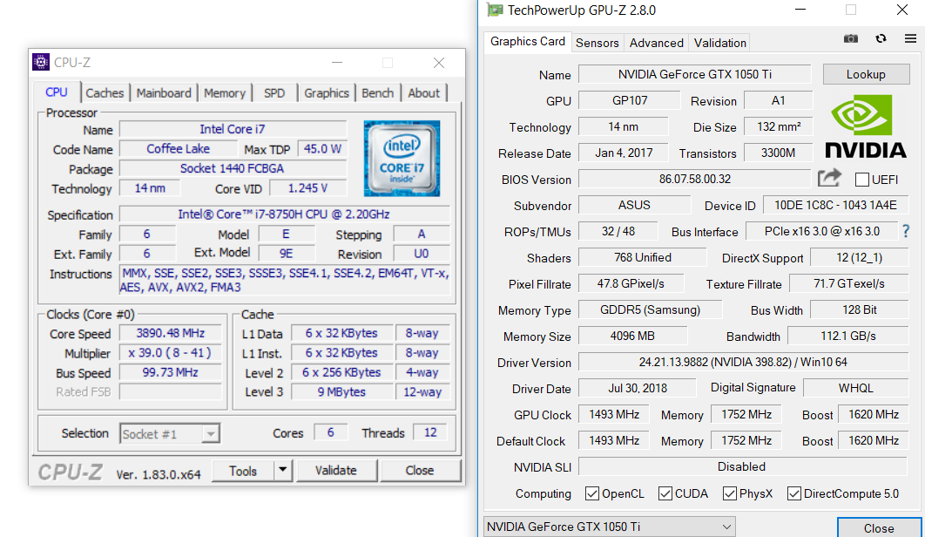Image resolution: width=925 pixels, height=537 pixels.
Task: Click the Pixel Fillrate value 47.8 GPixel/s
Action: [631, 283]
